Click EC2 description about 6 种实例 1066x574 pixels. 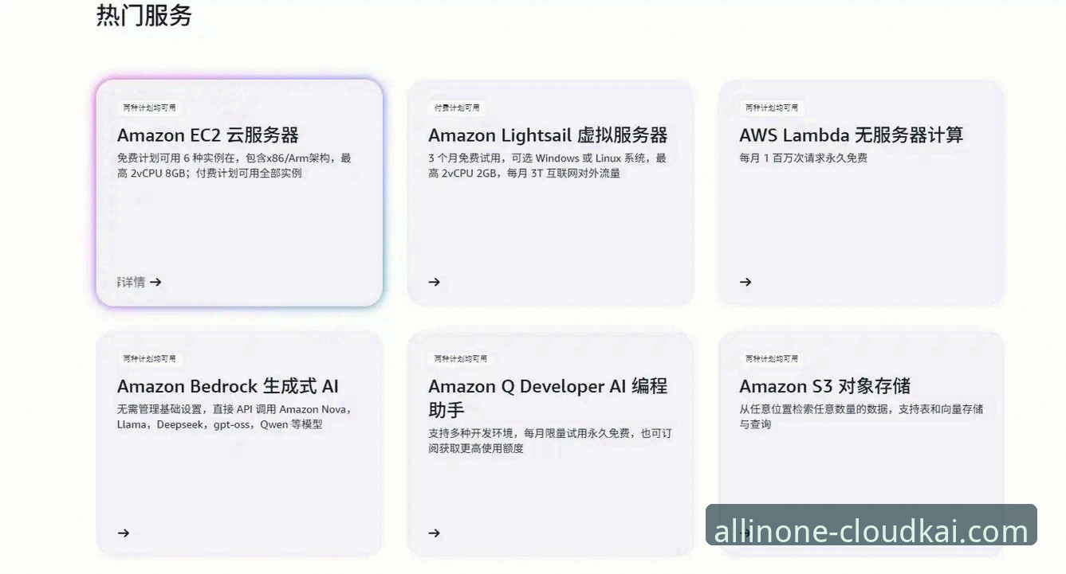234,166
